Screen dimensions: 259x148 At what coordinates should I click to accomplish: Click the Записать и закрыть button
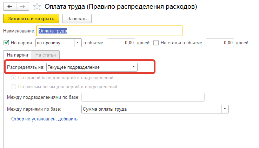tap(31, 18)
